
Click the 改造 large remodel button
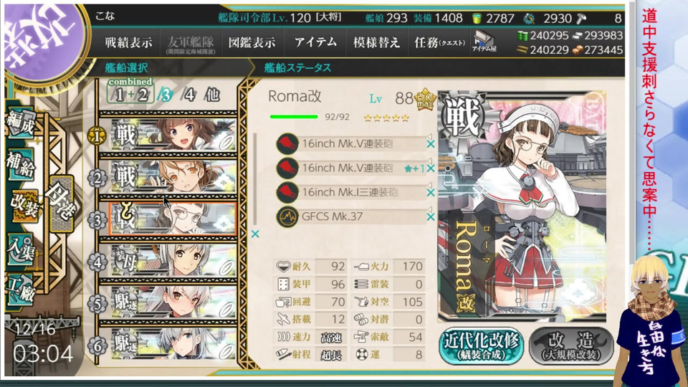click(571, 345)
